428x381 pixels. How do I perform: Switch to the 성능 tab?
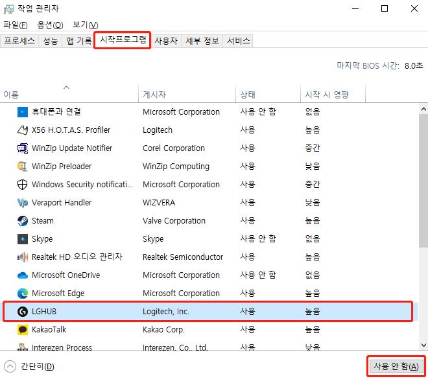click(x=51, y=41)
